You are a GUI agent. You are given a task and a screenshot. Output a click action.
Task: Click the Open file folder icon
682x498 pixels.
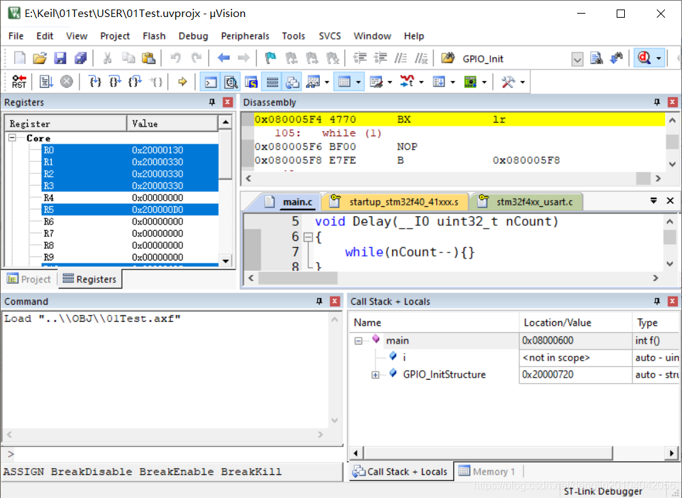click(39, 58)
